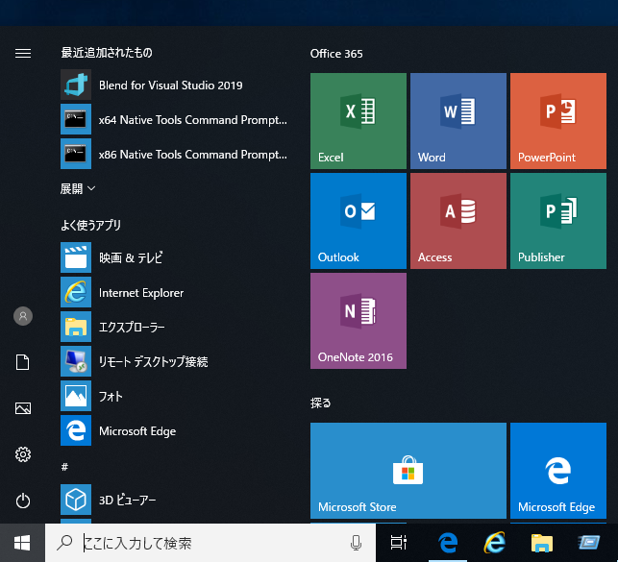Open 3D ビューアー app

[x=175, y=500]
